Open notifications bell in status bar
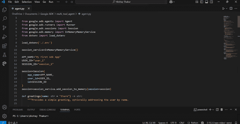Viewport: 240px width, 124px height. click(236, 123)
